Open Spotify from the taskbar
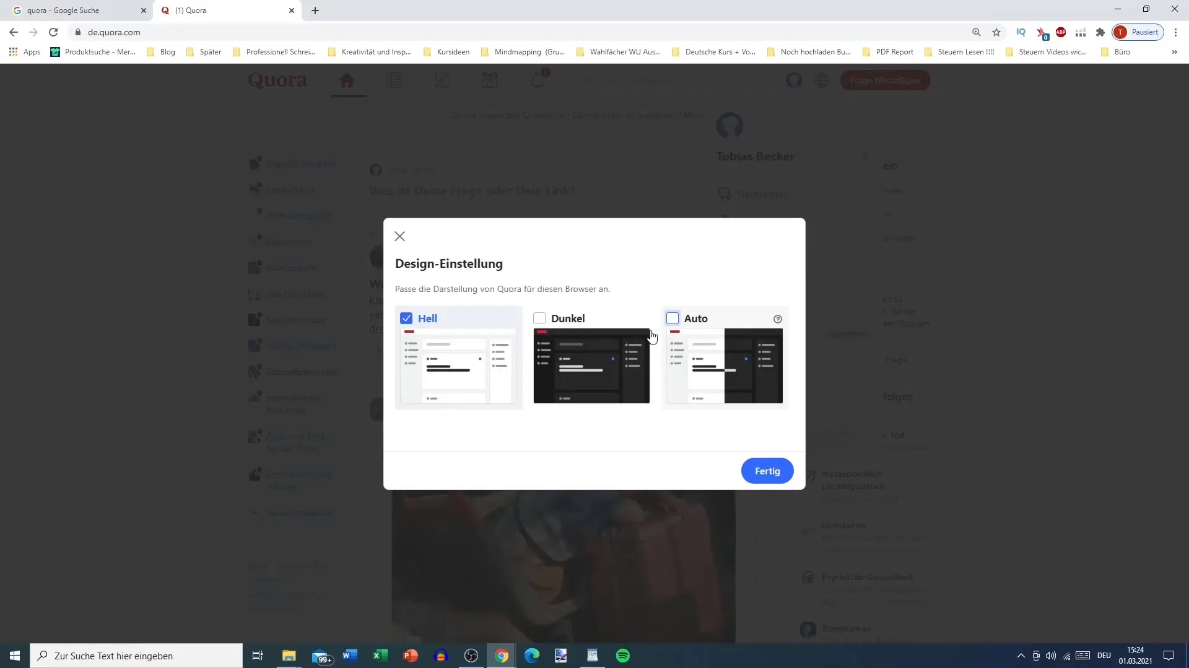The height and width of the screenshot is (668, 1189). [623, 656]
